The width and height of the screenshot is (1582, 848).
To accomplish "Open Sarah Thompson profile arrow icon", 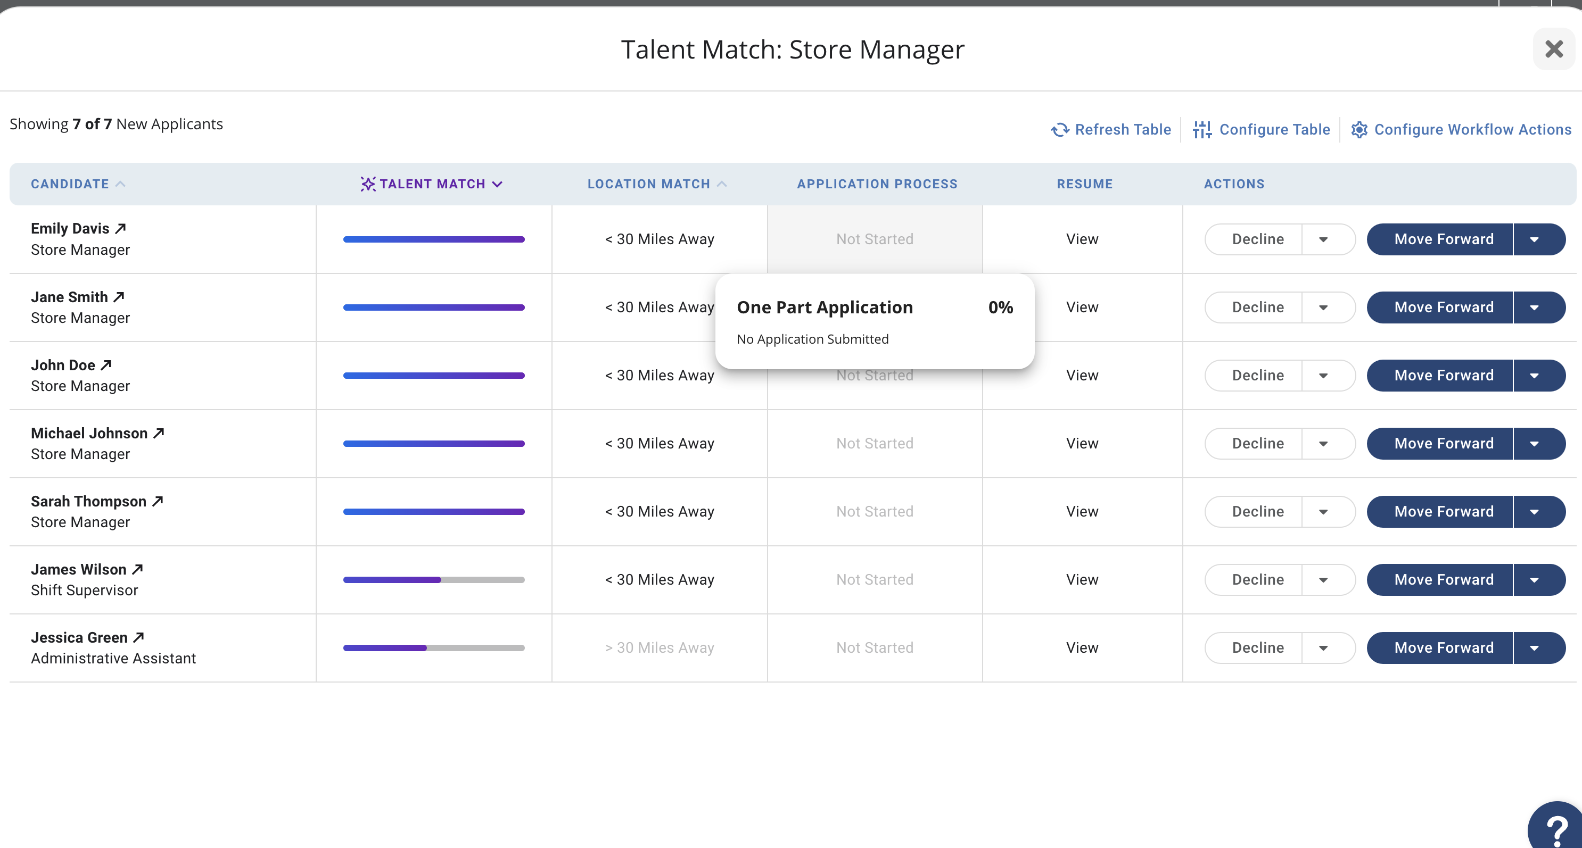I will coord(158,501).
